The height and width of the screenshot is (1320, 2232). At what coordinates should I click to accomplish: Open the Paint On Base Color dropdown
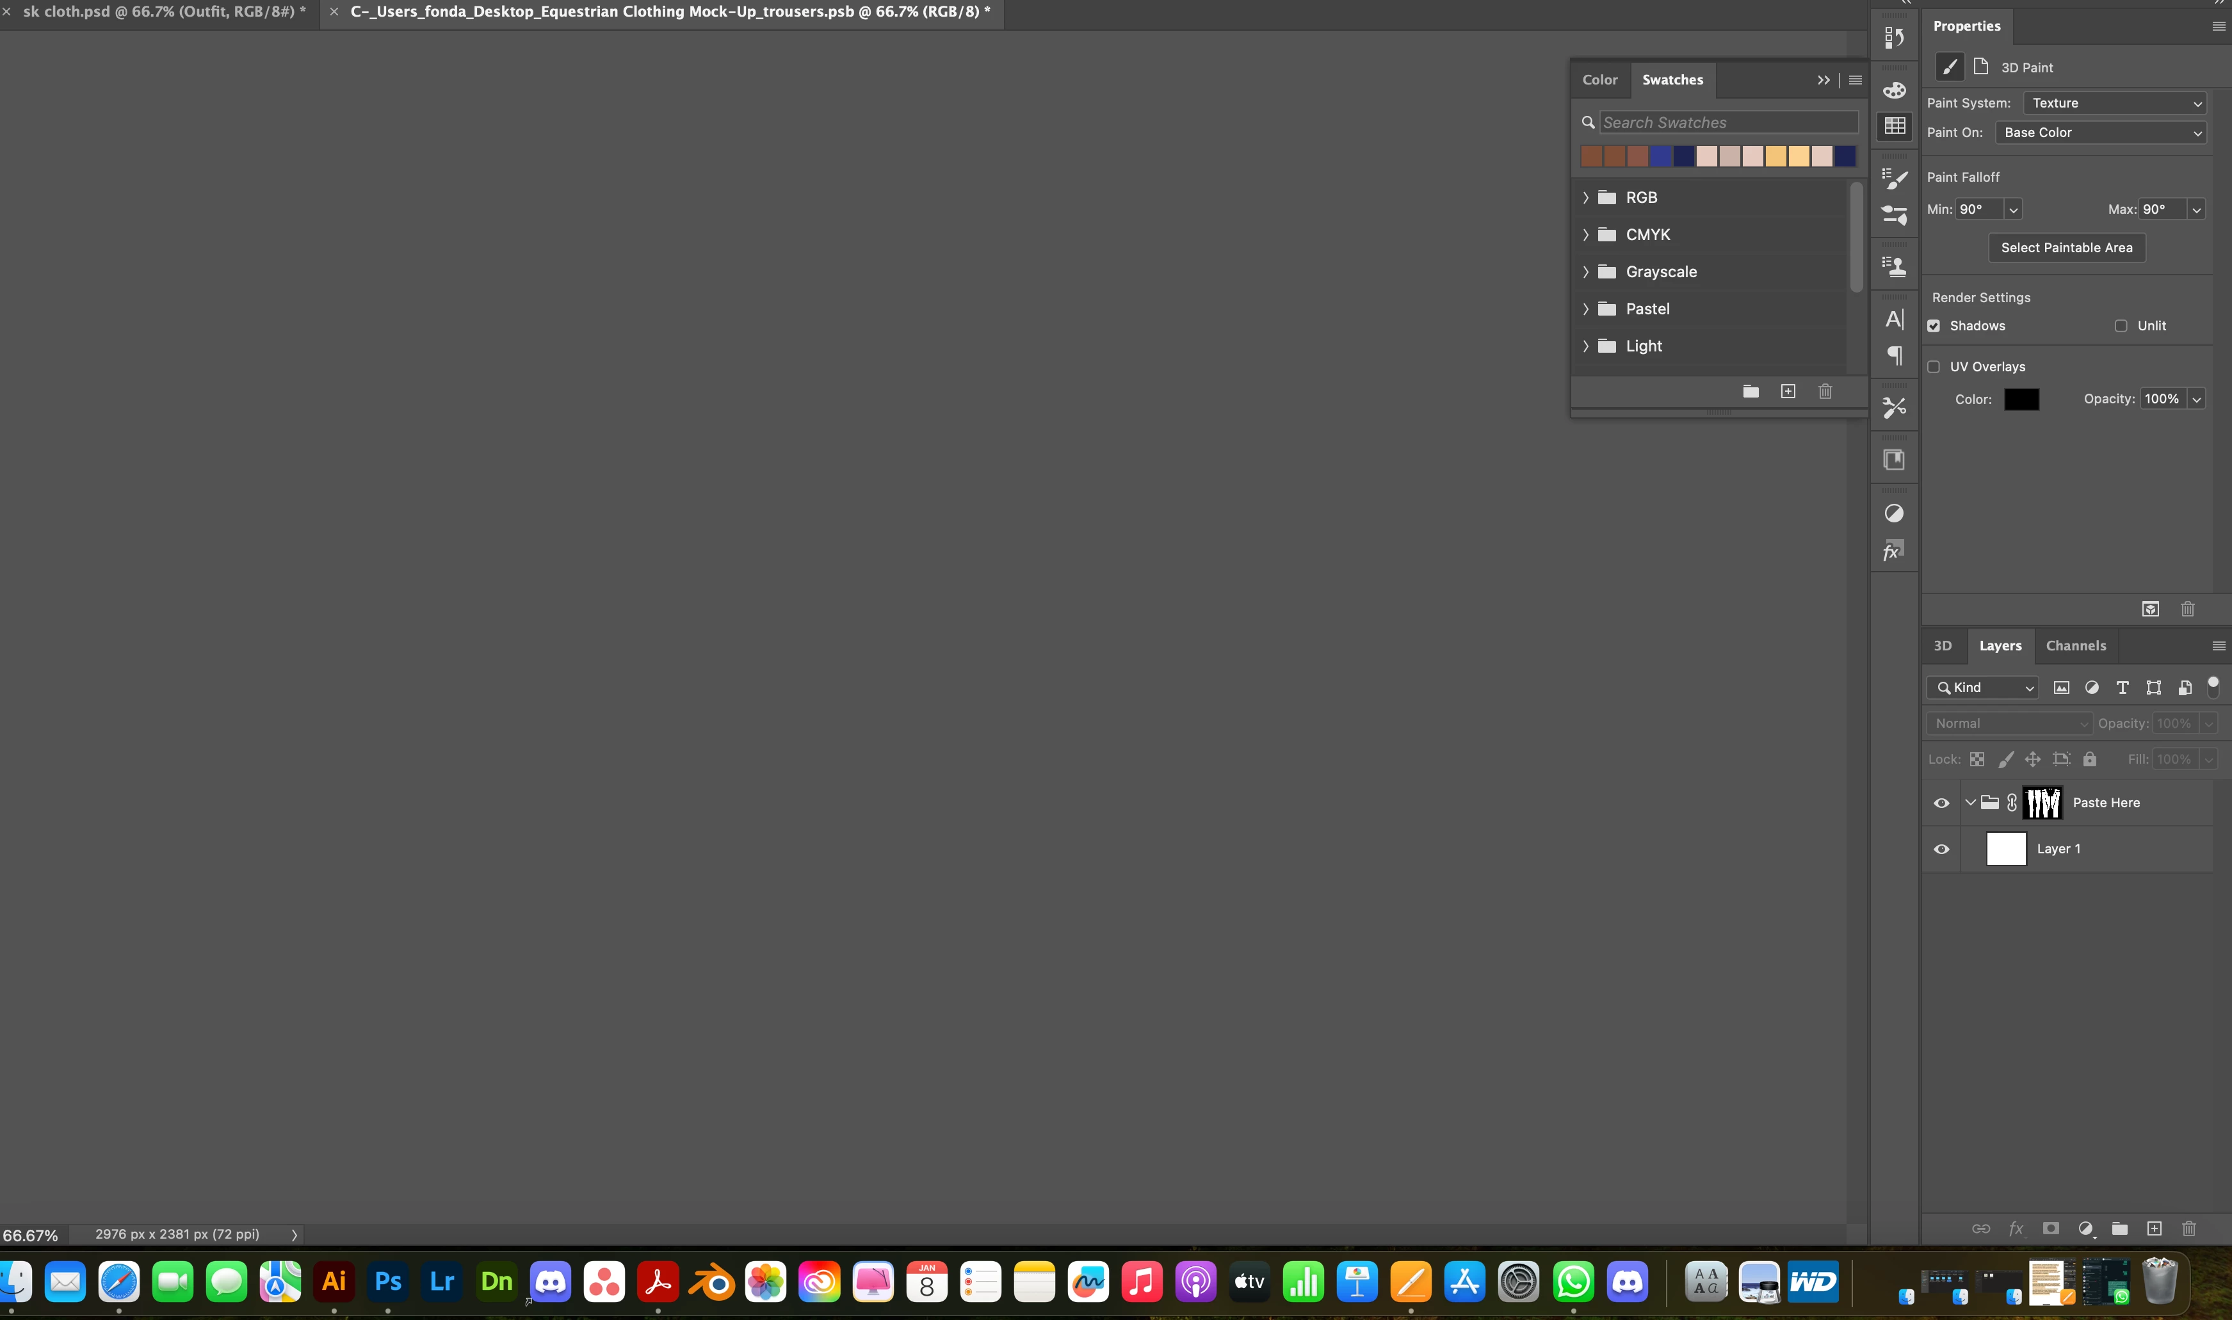[x=2099, y=133]
